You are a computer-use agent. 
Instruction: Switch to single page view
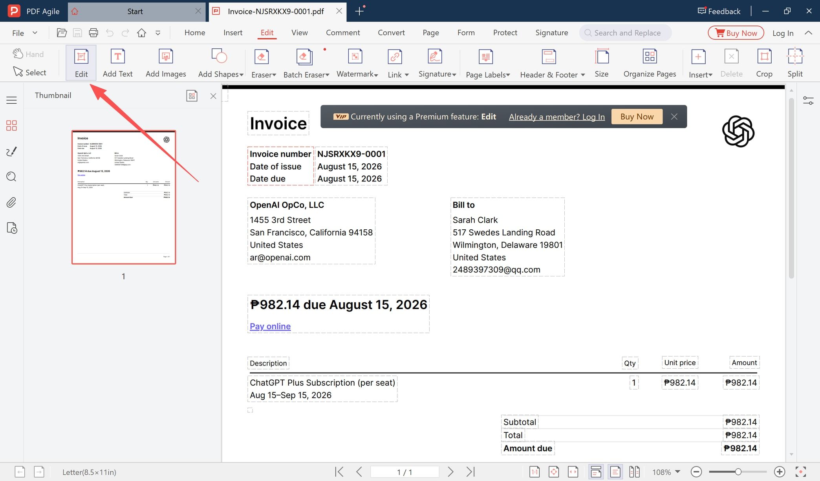615,472
